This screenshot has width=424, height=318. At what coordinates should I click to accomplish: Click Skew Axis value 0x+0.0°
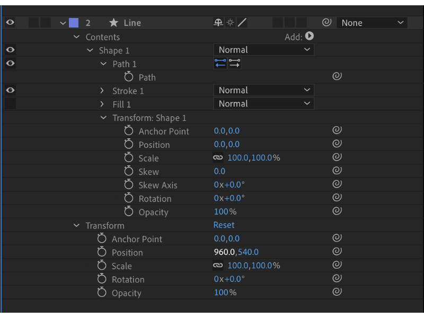[x=229, y=184]
